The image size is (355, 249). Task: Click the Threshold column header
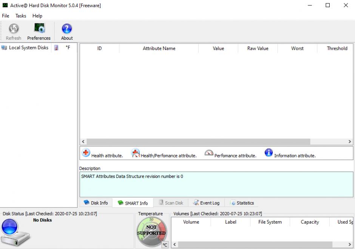tap(335, 48)
